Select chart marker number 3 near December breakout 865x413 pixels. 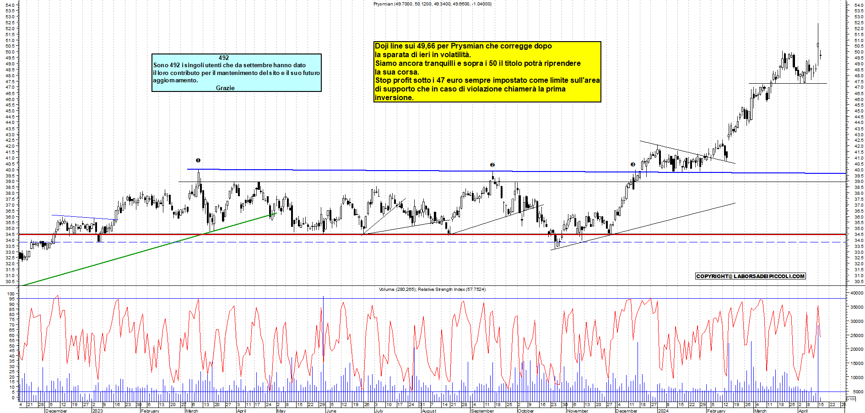click(633, 164)
